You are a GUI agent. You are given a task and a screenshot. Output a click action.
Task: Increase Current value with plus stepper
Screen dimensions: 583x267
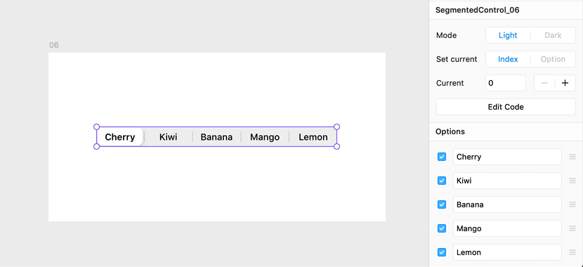point(565,83)
